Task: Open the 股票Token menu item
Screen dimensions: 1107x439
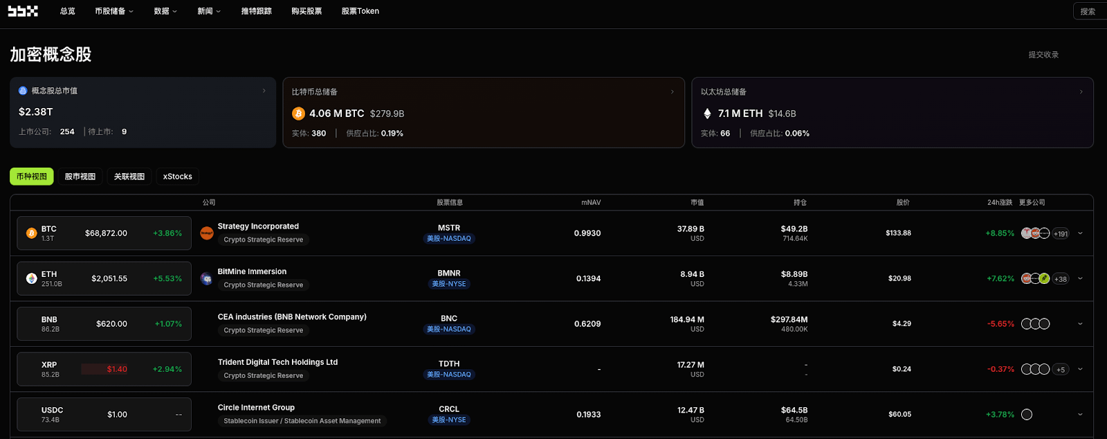Action: point(360,11)
